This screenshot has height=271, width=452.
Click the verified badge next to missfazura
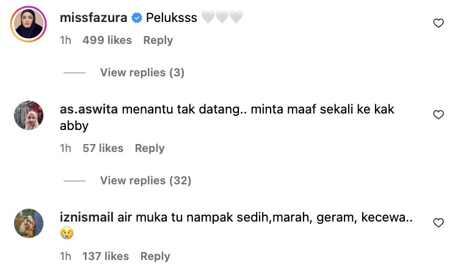137,18
